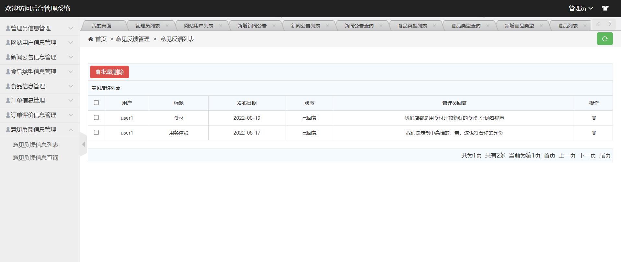Close the 管理员列表 tab
The image size is (621, 262).
[x=167, y=26]
